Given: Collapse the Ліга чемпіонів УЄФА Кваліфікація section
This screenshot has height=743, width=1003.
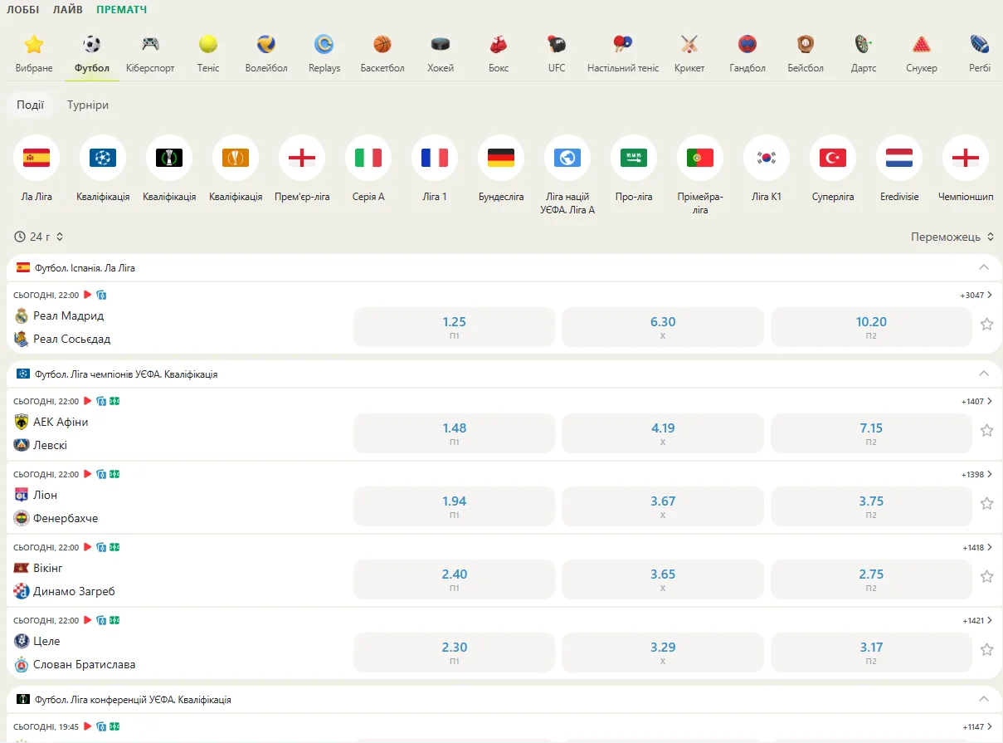Looking at the screenshot, I should pyautogui.click(x=984, y=374).
